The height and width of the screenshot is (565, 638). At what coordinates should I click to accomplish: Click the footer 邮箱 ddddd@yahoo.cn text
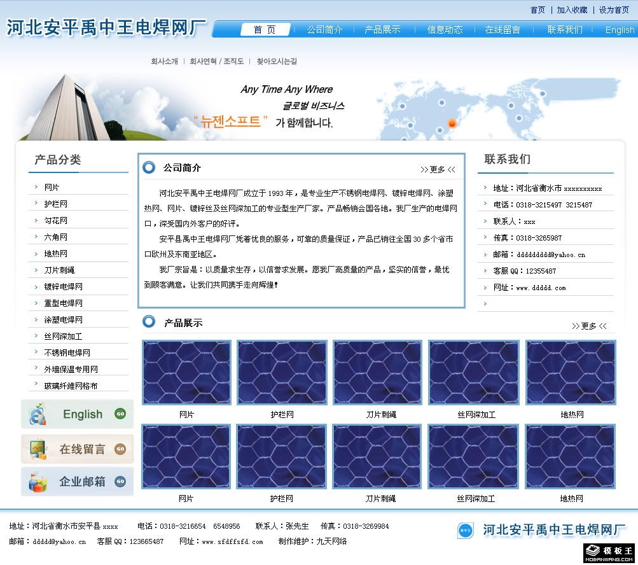pos(47,541)
